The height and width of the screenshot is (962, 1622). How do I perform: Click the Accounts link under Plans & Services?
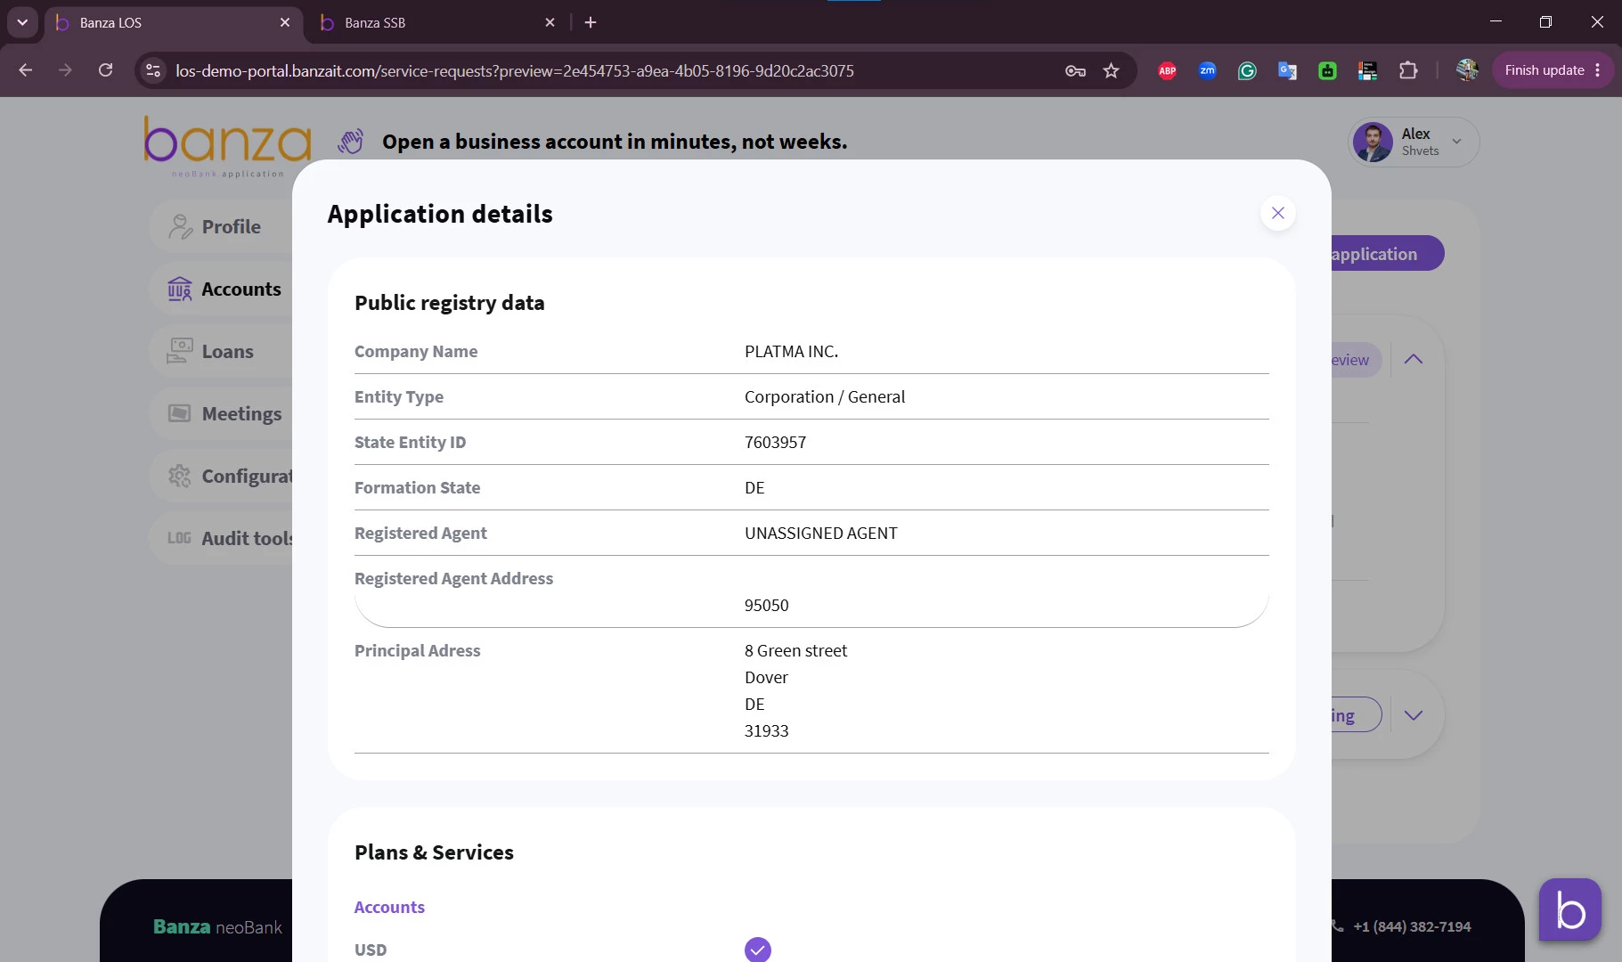coord(389,907)
